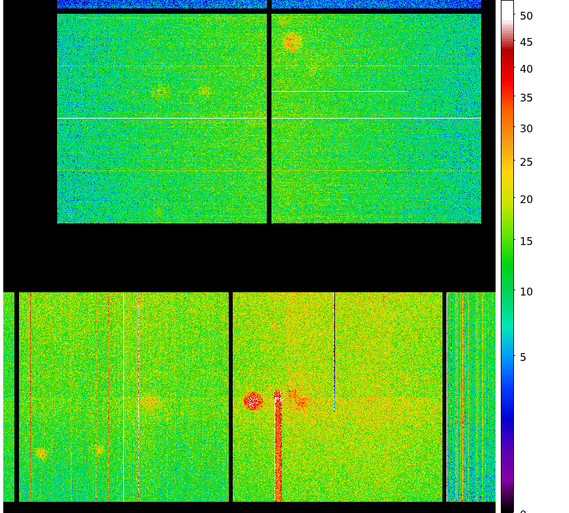Select the 50 label on the colorbar
Image resolution: width=569 pixels, height=513 pixels.
526,16
